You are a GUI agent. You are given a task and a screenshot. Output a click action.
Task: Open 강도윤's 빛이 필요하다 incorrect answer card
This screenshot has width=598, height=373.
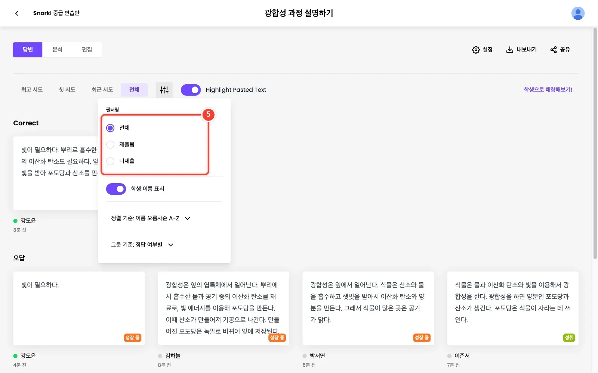pyautogui.click(x=79, y=308)
